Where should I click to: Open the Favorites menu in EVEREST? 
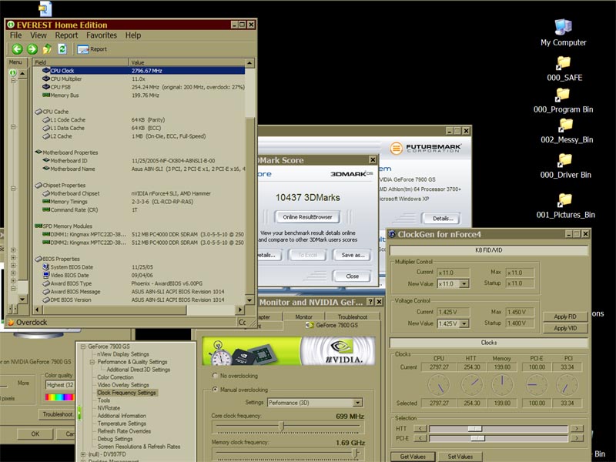pyautogui.click(x=101, y=35)
